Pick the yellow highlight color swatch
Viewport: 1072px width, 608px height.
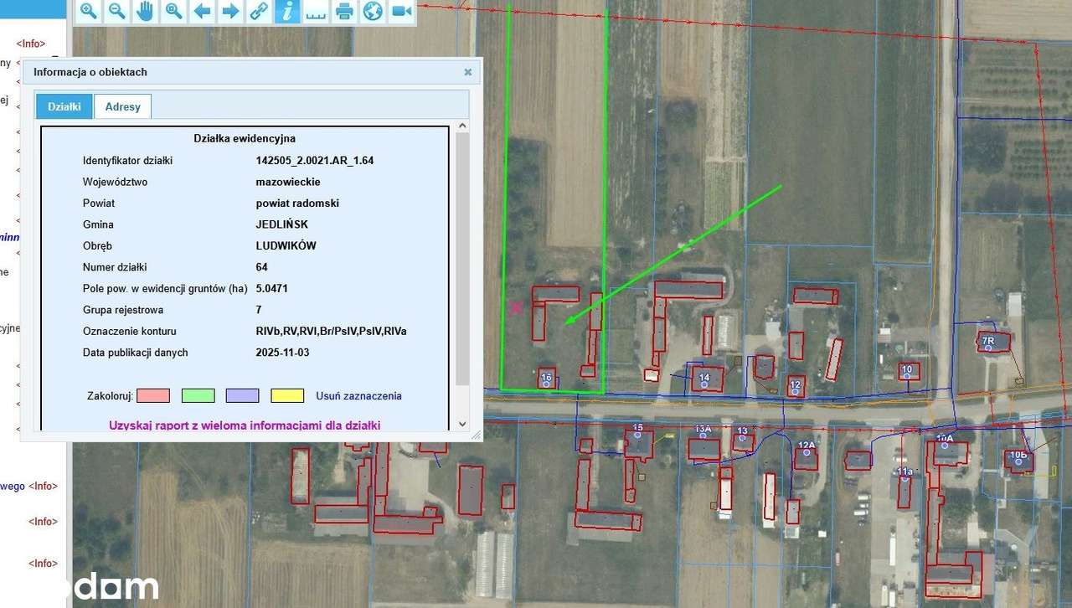pos(287,394)
